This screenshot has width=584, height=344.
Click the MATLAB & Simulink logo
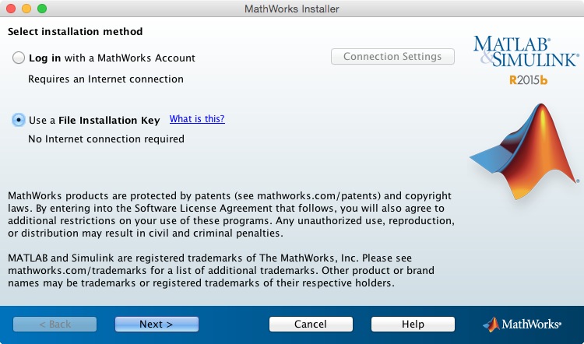(x=526, y=51)
